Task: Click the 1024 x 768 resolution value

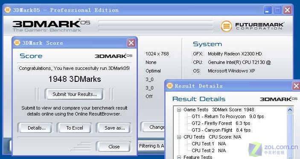Action: point(157,54)
